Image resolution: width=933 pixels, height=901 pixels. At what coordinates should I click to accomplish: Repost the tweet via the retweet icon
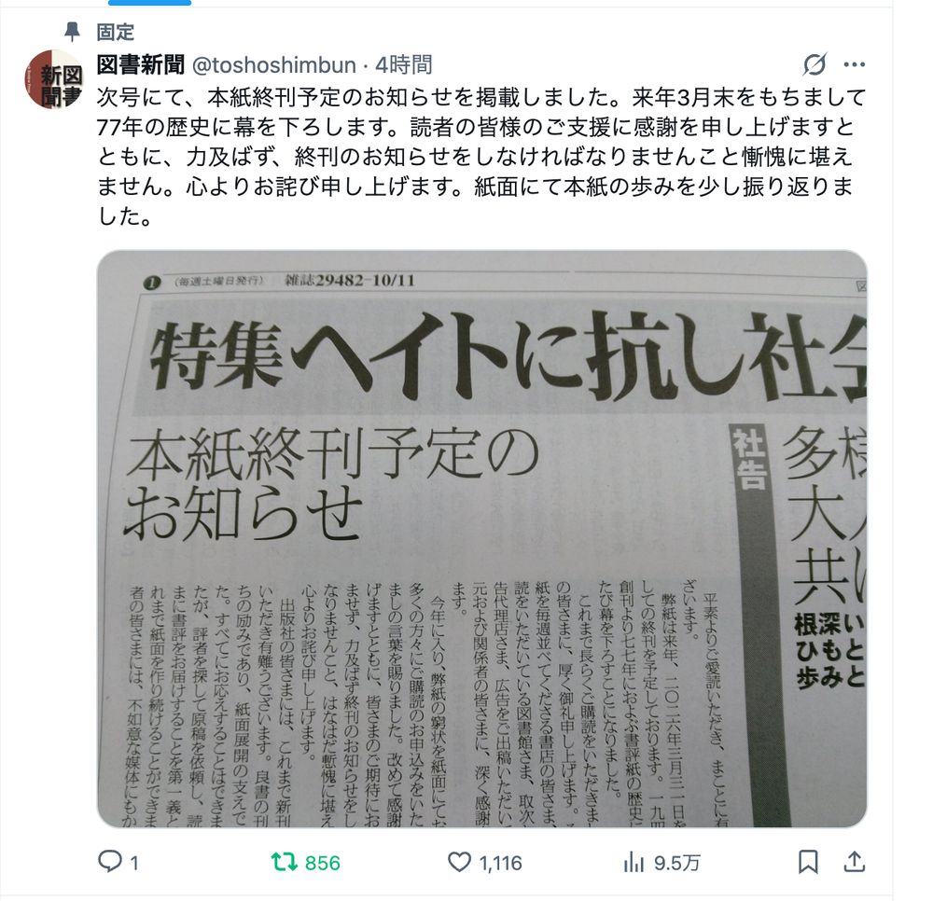284,862
